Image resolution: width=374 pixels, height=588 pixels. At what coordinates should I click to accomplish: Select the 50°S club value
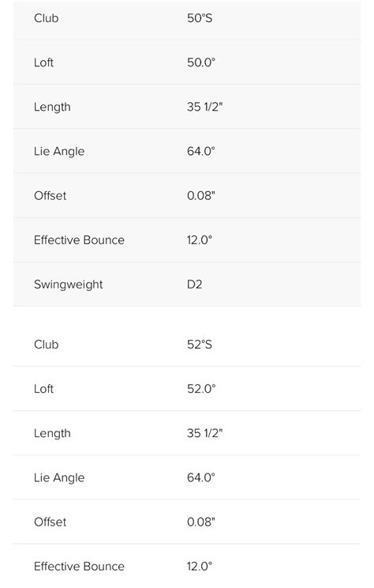[200, 18]
